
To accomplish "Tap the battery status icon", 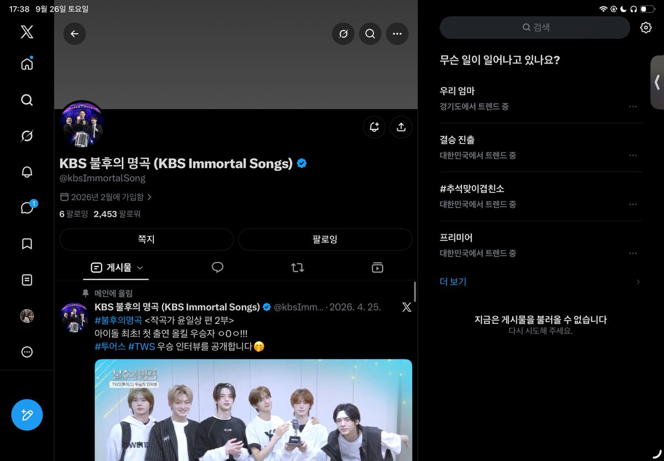I will click(x=647, y=9).
